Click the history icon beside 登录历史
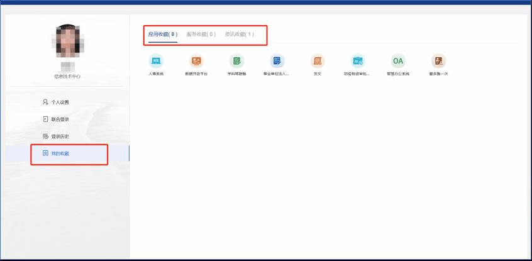The width and height of the screenshot is (532, 261). pyautogui.click(x=45, y=136)
